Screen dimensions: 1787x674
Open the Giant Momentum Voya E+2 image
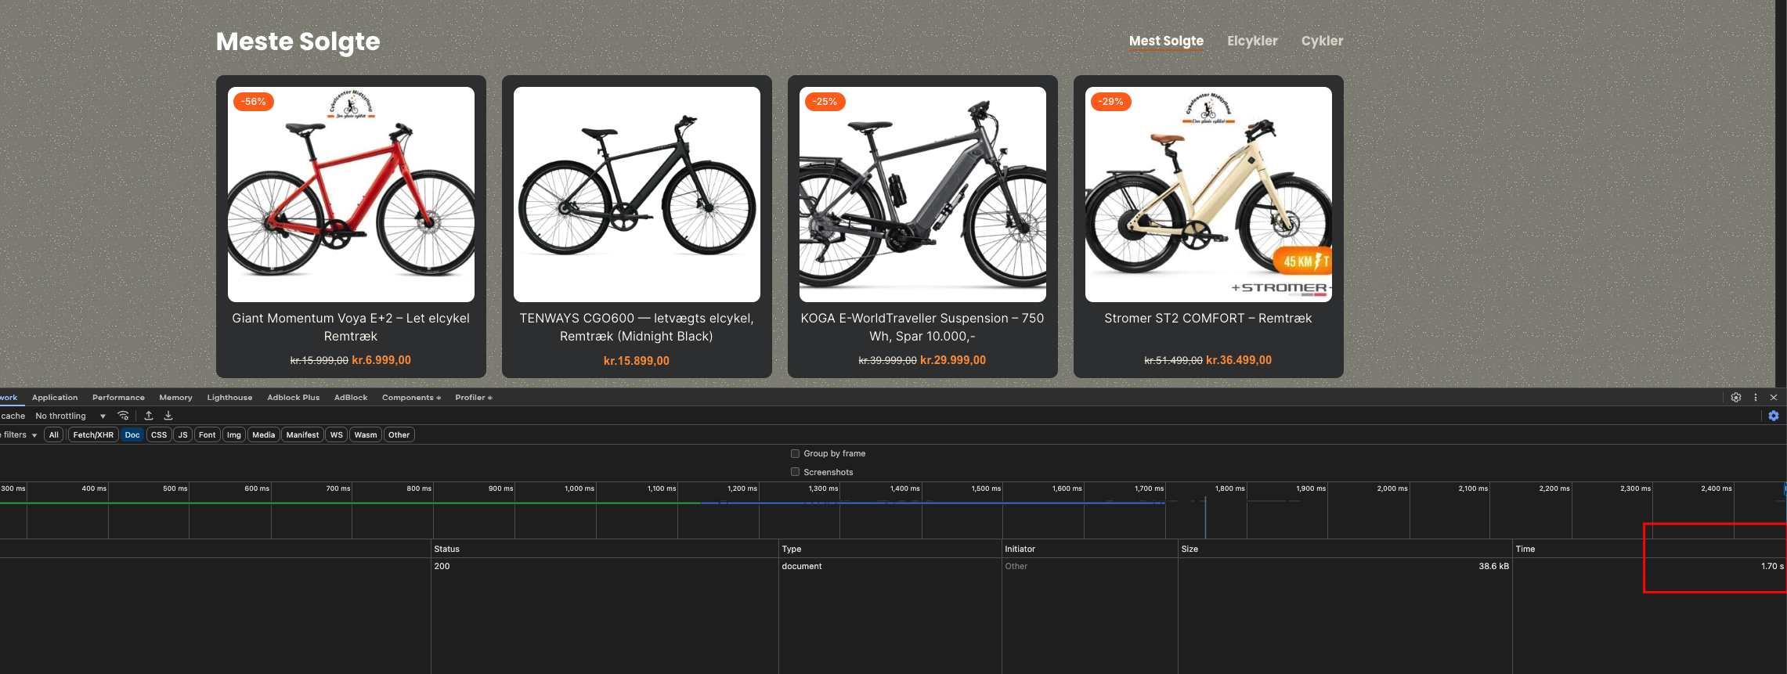click(351, 194)
